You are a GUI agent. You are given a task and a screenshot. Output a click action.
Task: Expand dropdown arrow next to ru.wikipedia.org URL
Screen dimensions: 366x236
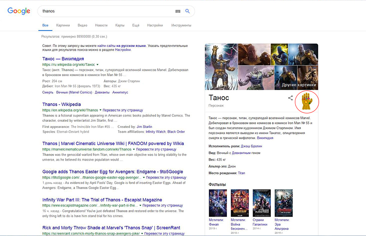(97, 65)
